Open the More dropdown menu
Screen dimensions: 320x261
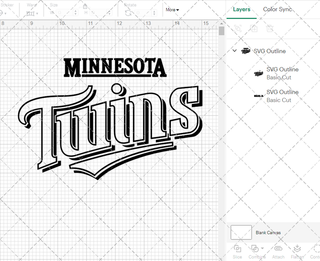[x=172, y=10]
